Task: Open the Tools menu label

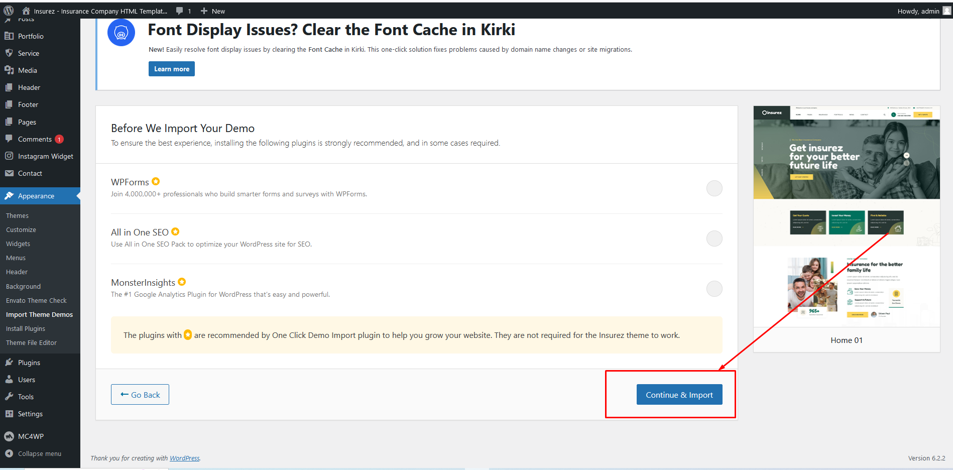Action: tap(26, 397)
